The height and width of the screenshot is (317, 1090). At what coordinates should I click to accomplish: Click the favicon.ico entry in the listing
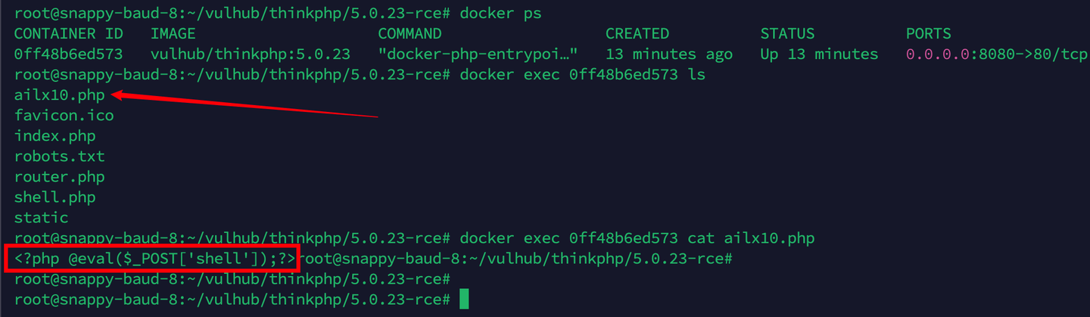pos(64,116)
